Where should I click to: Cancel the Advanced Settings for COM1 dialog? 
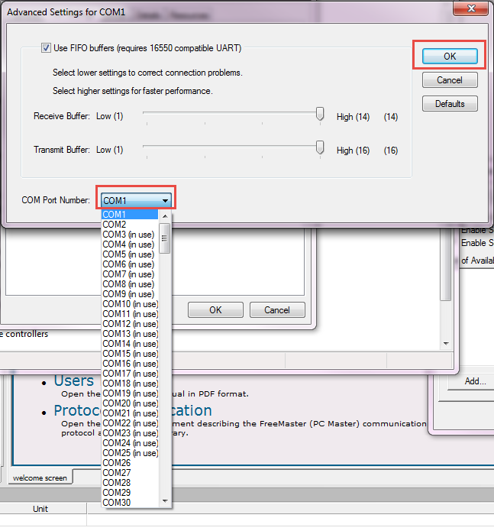[x=450, y=80]
